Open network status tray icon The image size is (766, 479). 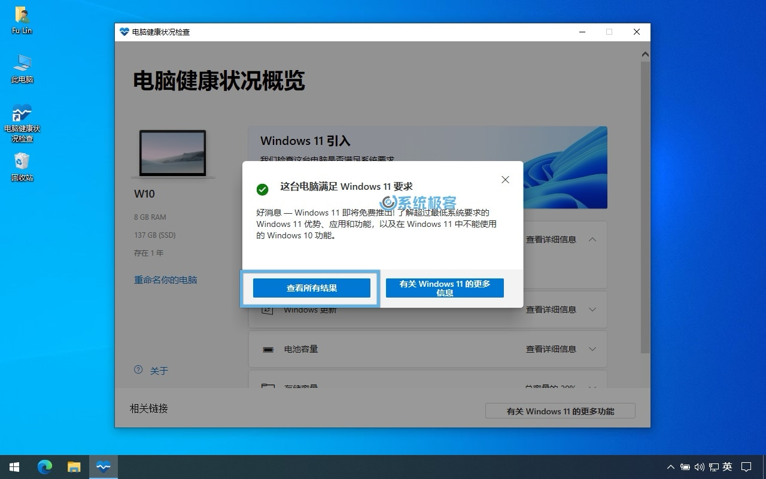[x=713, y=467]
